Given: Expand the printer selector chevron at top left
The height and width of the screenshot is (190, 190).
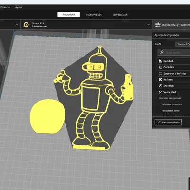Looking at the screenshot, I should pyautogui.click(x=17, y=25).
